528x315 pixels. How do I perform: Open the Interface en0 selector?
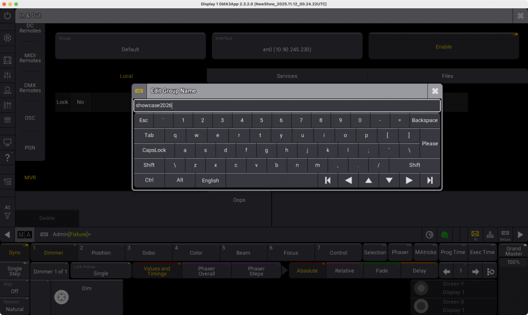tap(287, 46)
